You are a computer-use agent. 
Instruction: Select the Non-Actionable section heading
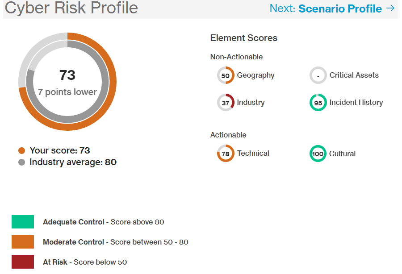pos(236,57)
